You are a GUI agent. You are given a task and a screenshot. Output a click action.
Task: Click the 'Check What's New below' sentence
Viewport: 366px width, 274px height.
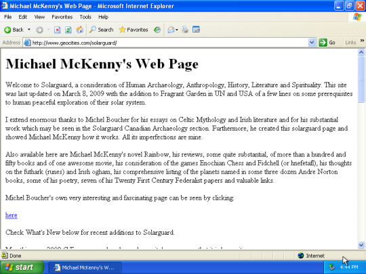coord(90,232)
